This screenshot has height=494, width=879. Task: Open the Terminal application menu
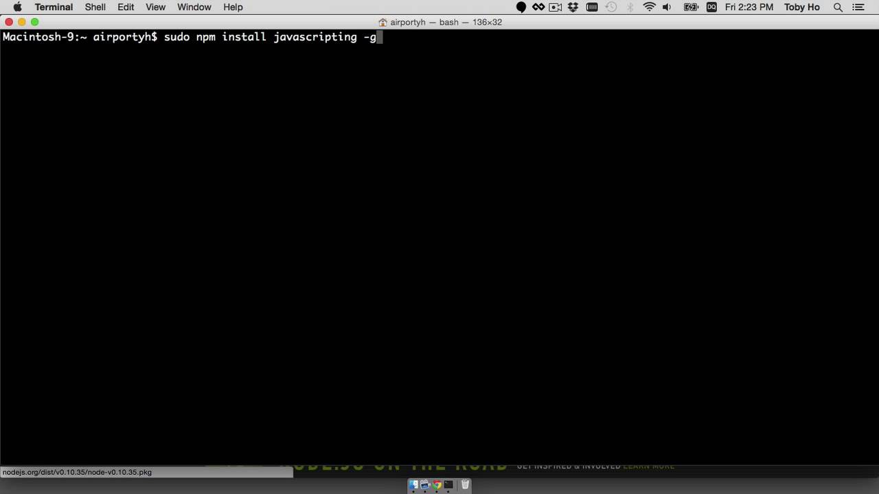54,7
